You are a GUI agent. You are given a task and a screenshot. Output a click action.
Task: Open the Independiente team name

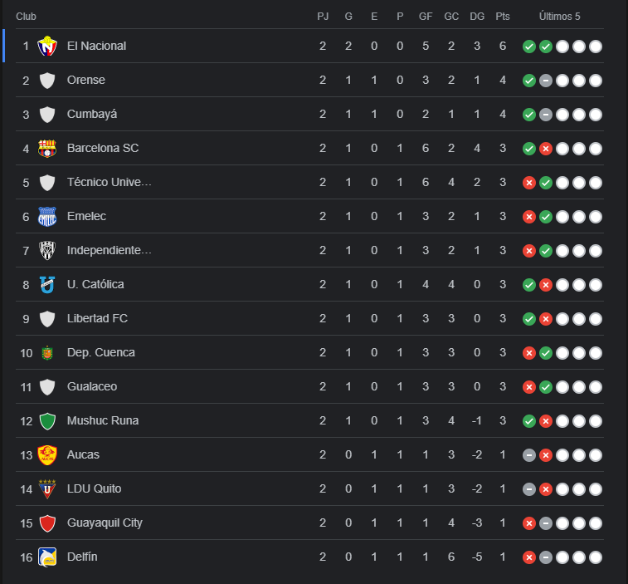110,250
